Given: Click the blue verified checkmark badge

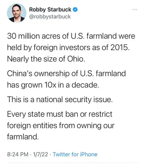Looking at the screenshot, I should 75,10.
